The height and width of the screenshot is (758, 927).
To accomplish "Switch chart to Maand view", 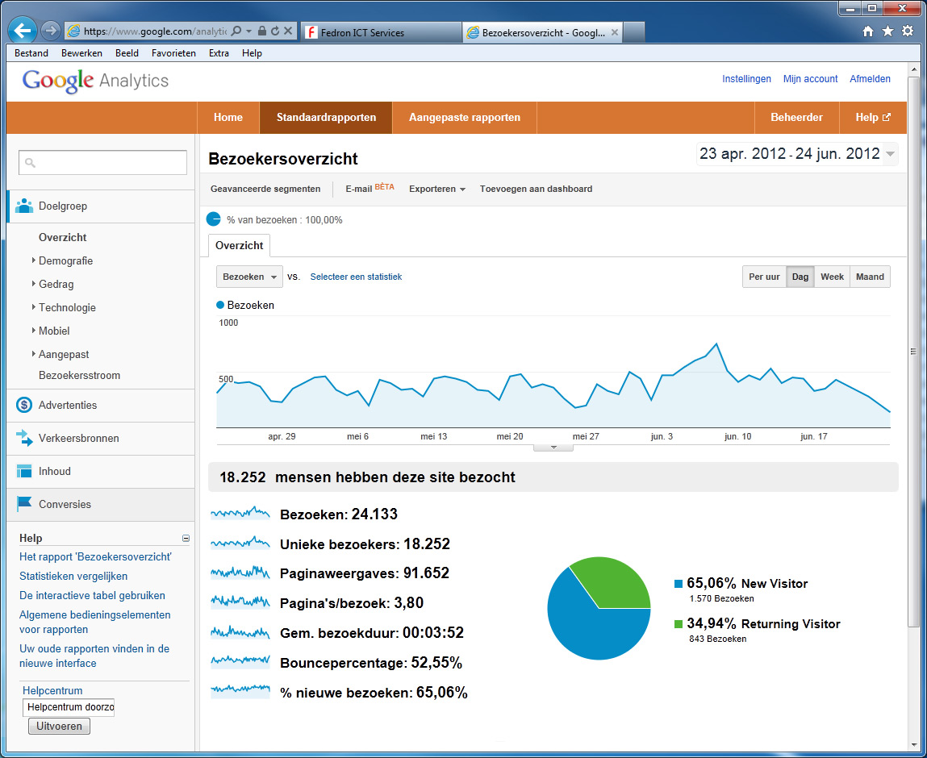I will click(870, 277).
